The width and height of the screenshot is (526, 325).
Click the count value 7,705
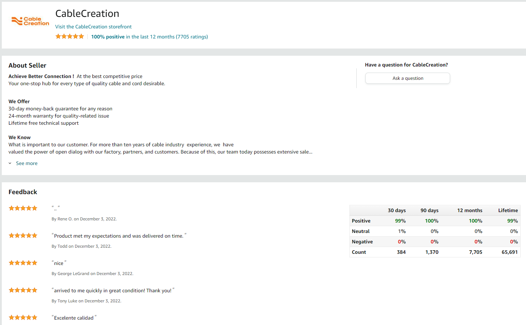(476, 252)
